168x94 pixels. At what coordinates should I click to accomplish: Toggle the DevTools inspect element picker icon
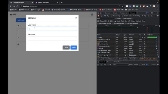coord(98,13)
